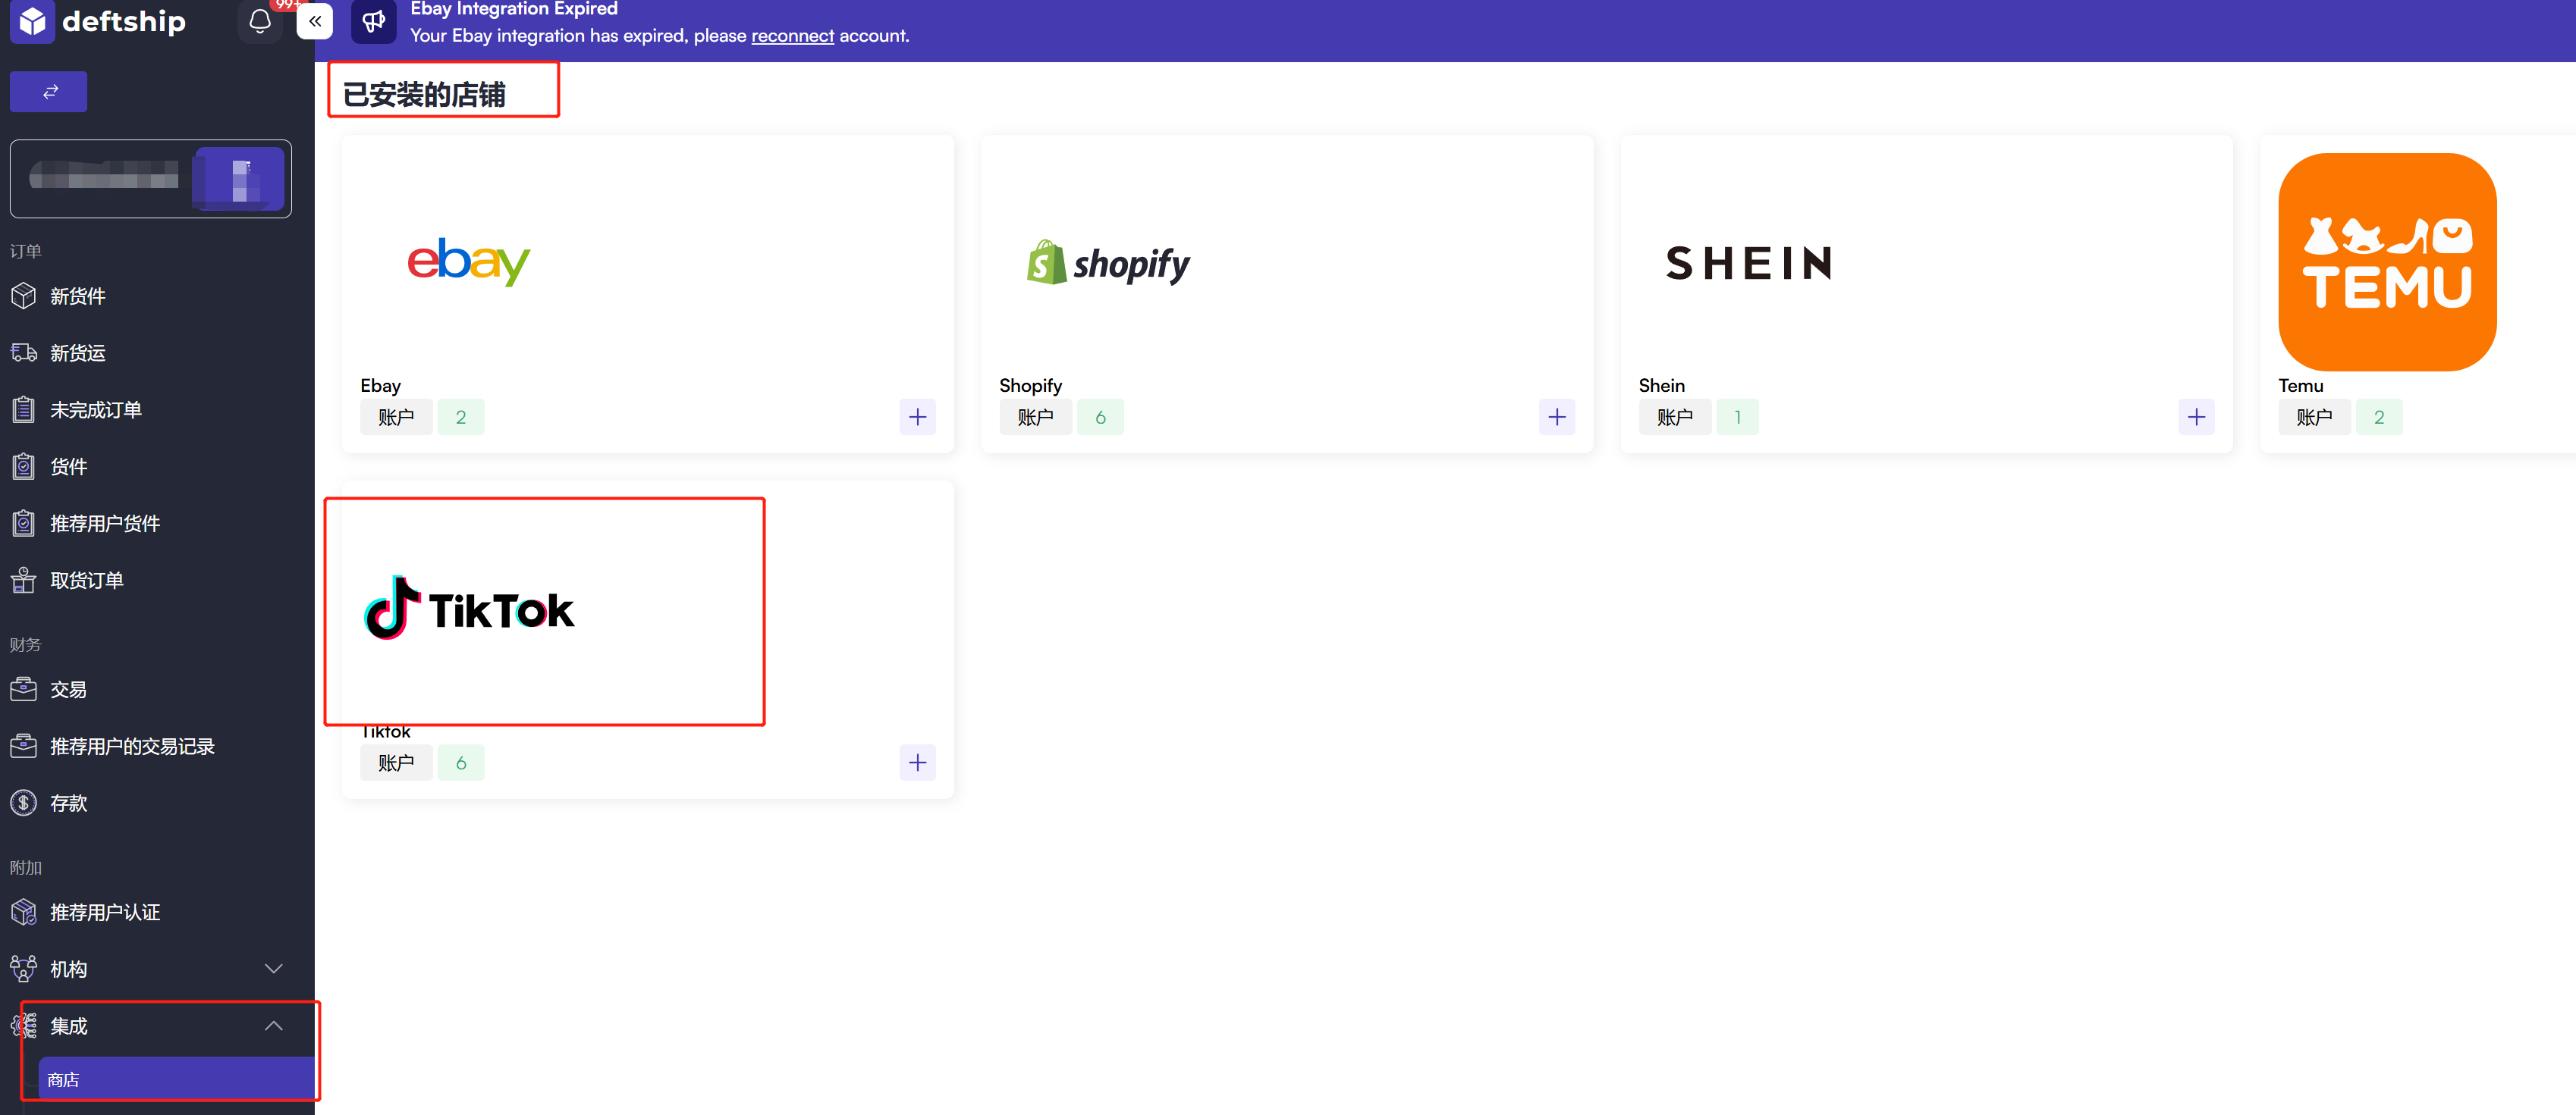Click the purple switch-arrows button
Screen dimensions: 2576x1115
(x=48, y=92)
